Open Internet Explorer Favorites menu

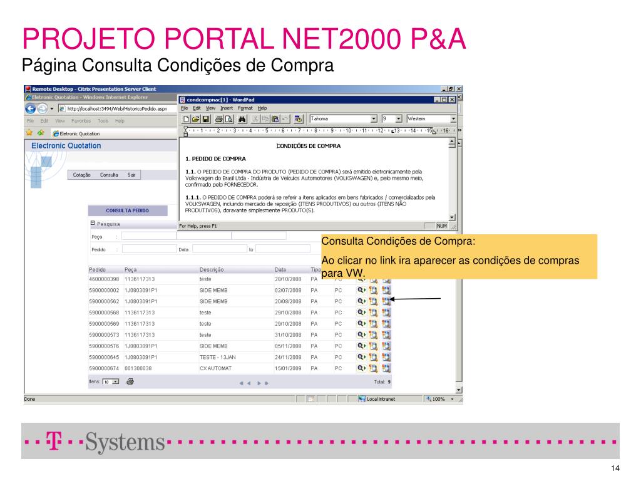(x=81, y=121)
